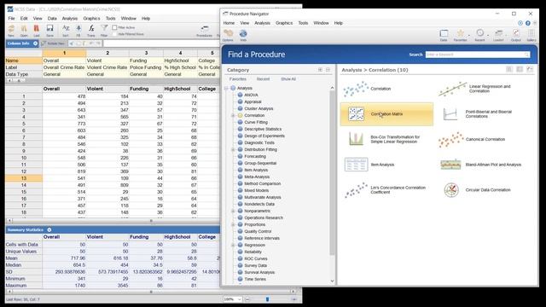Click the 'Police Funding' label cell
This screenshot has width=546, height=307.
point(146,67)
